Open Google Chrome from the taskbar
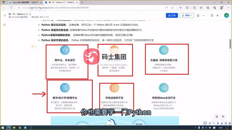The image size is (232, 130). [20, 127]
